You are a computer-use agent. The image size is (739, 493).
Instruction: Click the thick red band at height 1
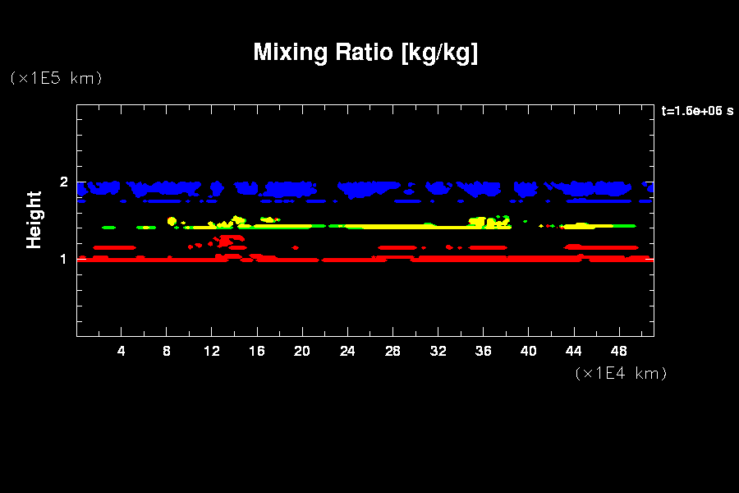pos(493,259)
